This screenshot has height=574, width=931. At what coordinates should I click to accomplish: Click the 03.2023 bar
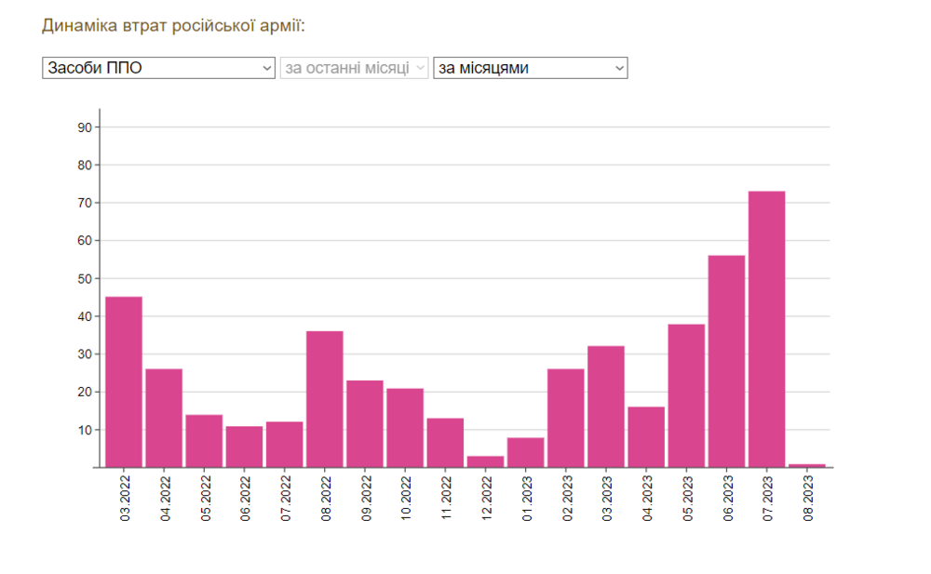606,407
